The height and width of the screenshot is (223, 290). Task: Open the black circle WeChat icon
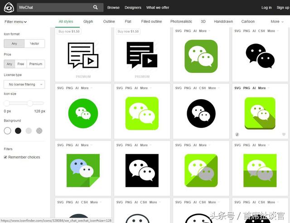click(201, 113)
